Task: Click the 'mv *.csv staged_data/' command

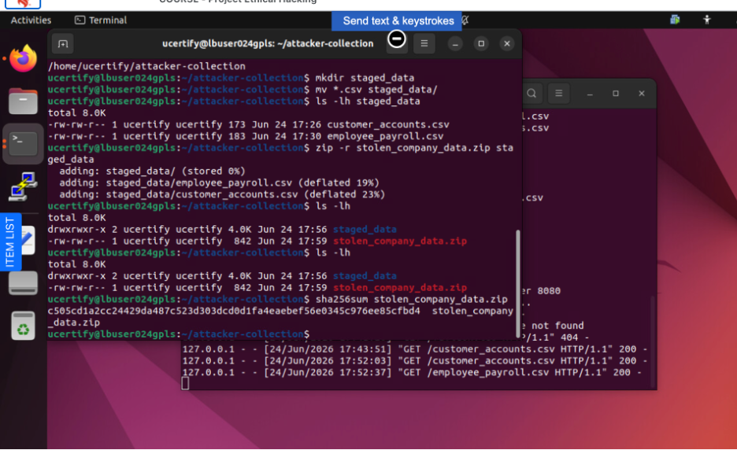Action: click(376, 89)
